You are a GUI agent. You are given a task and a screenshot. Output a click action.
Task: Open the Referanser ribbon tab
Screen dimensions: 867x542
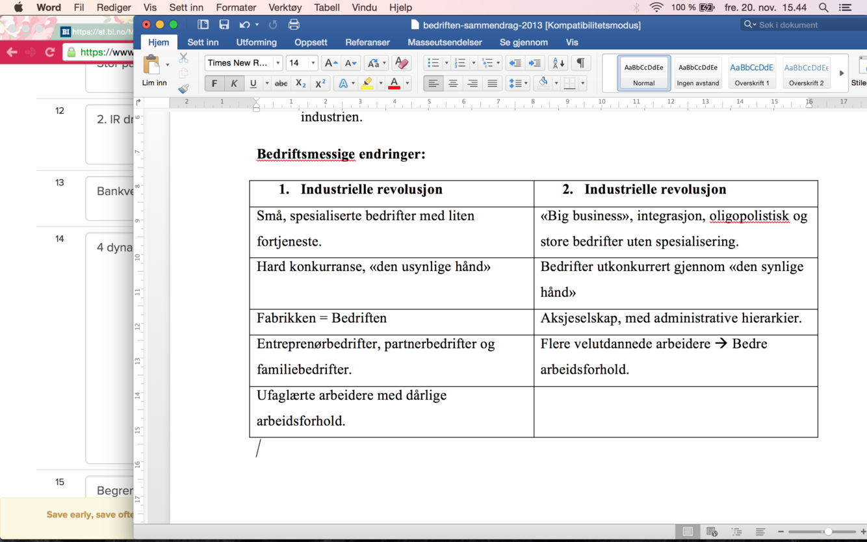click(367, 42)
